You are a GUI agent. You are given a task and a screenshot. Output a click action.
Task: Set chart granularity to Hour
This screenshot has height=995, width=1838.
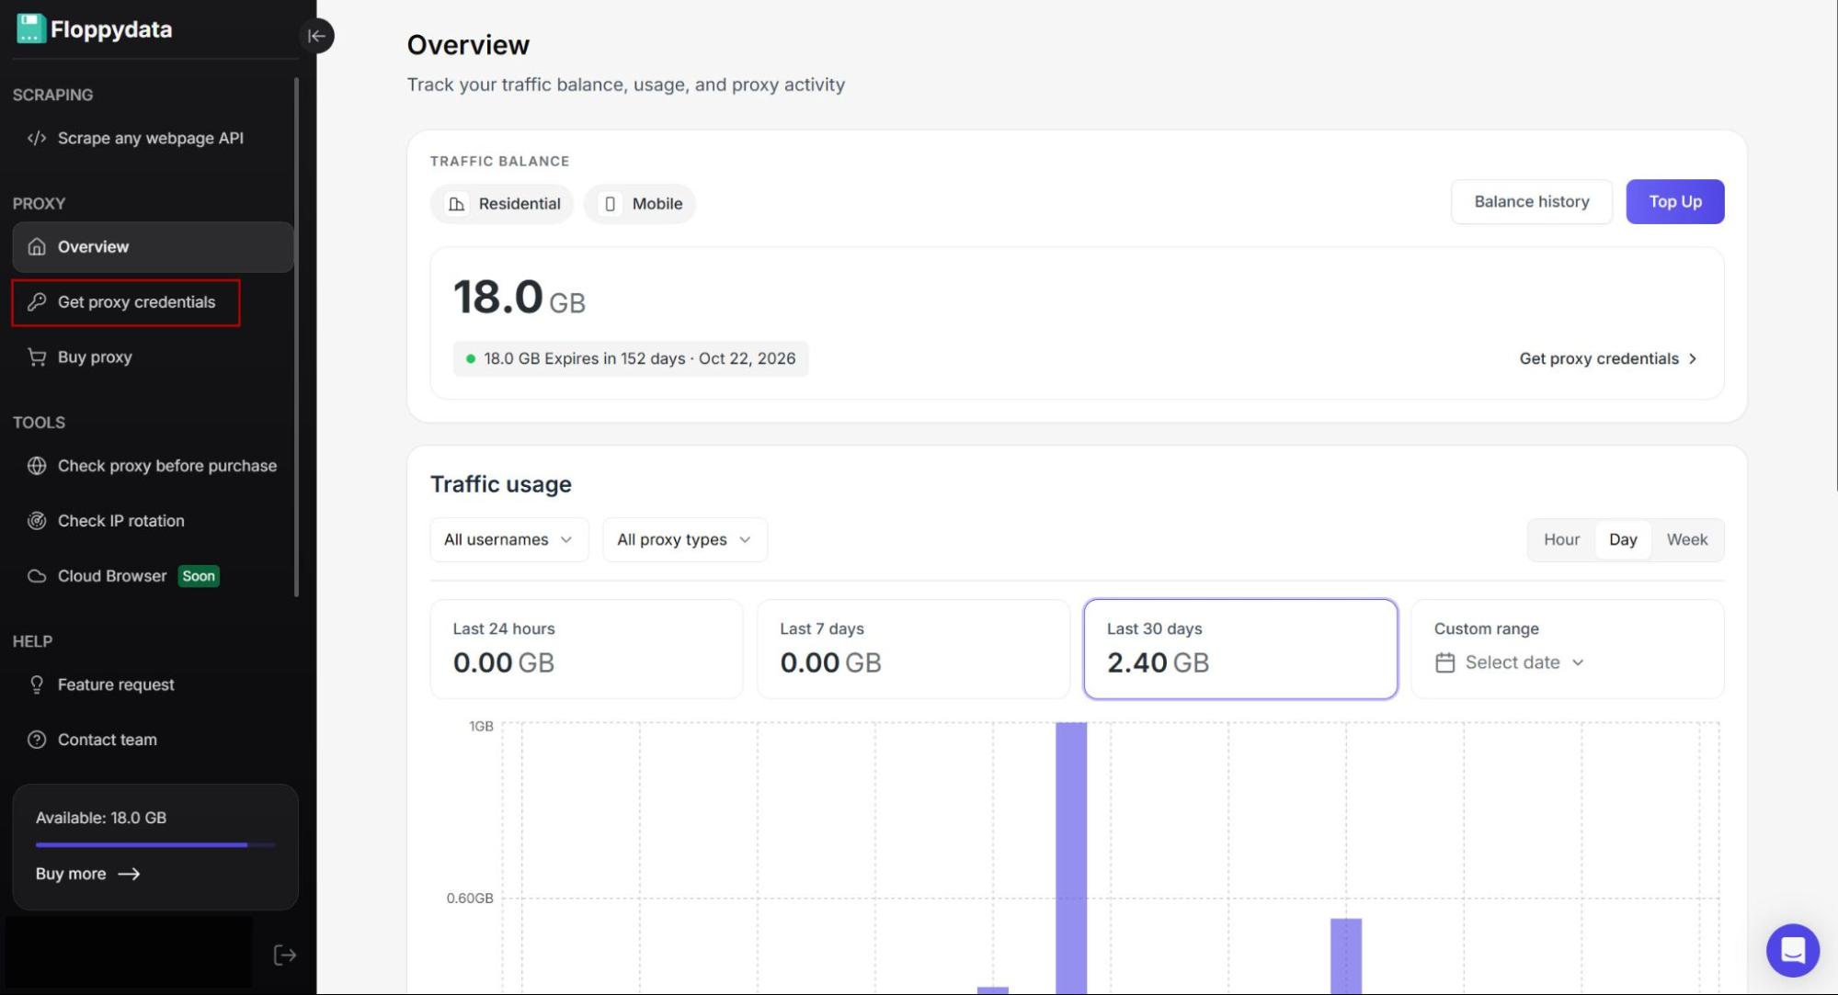[x=1561, y=539]
